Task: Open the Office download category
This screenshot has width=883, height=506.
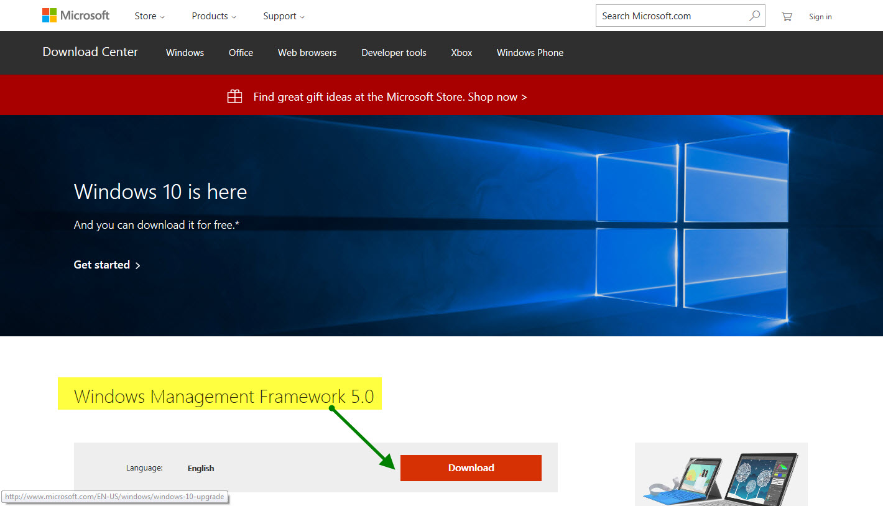Action: [x=241, y=53]
